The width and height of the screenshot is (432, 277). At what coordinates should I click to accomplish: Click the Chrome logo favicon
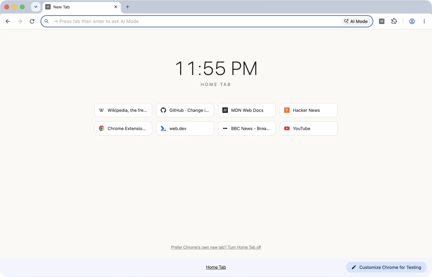[x=102, y=128]
